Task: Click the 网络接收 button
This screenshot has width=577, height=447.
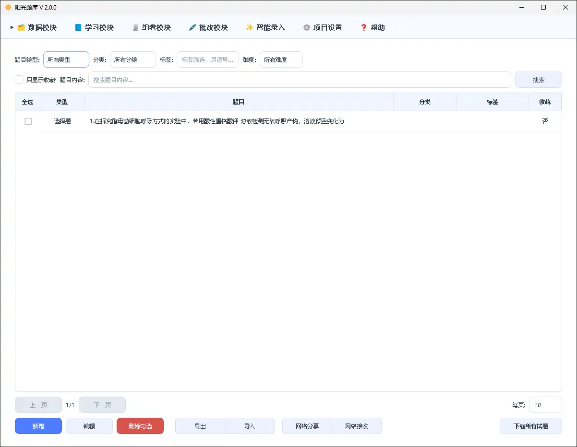Action: coord(357,426)
